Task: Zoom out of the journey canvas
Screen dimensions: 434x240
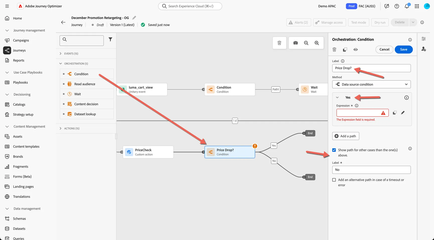Action: [x=306, y=43]
